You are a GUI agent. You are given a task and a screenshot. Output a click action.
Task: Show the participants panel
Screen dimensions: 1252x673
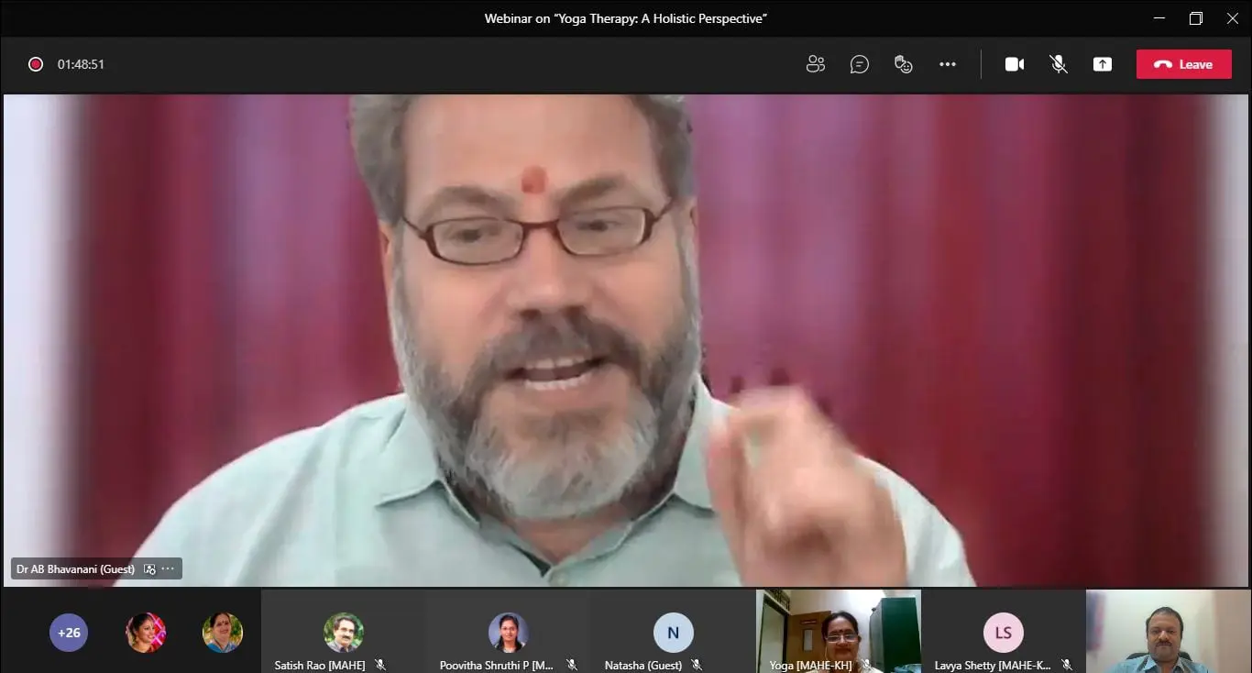(x=815, y=64)
